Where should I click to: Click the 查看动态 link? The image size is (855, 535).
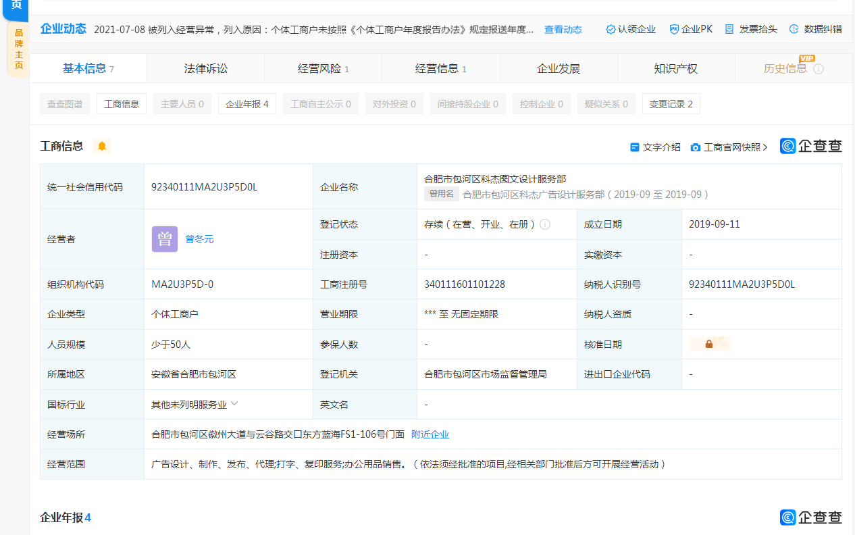pyautogui.click(x=563, y=30)
